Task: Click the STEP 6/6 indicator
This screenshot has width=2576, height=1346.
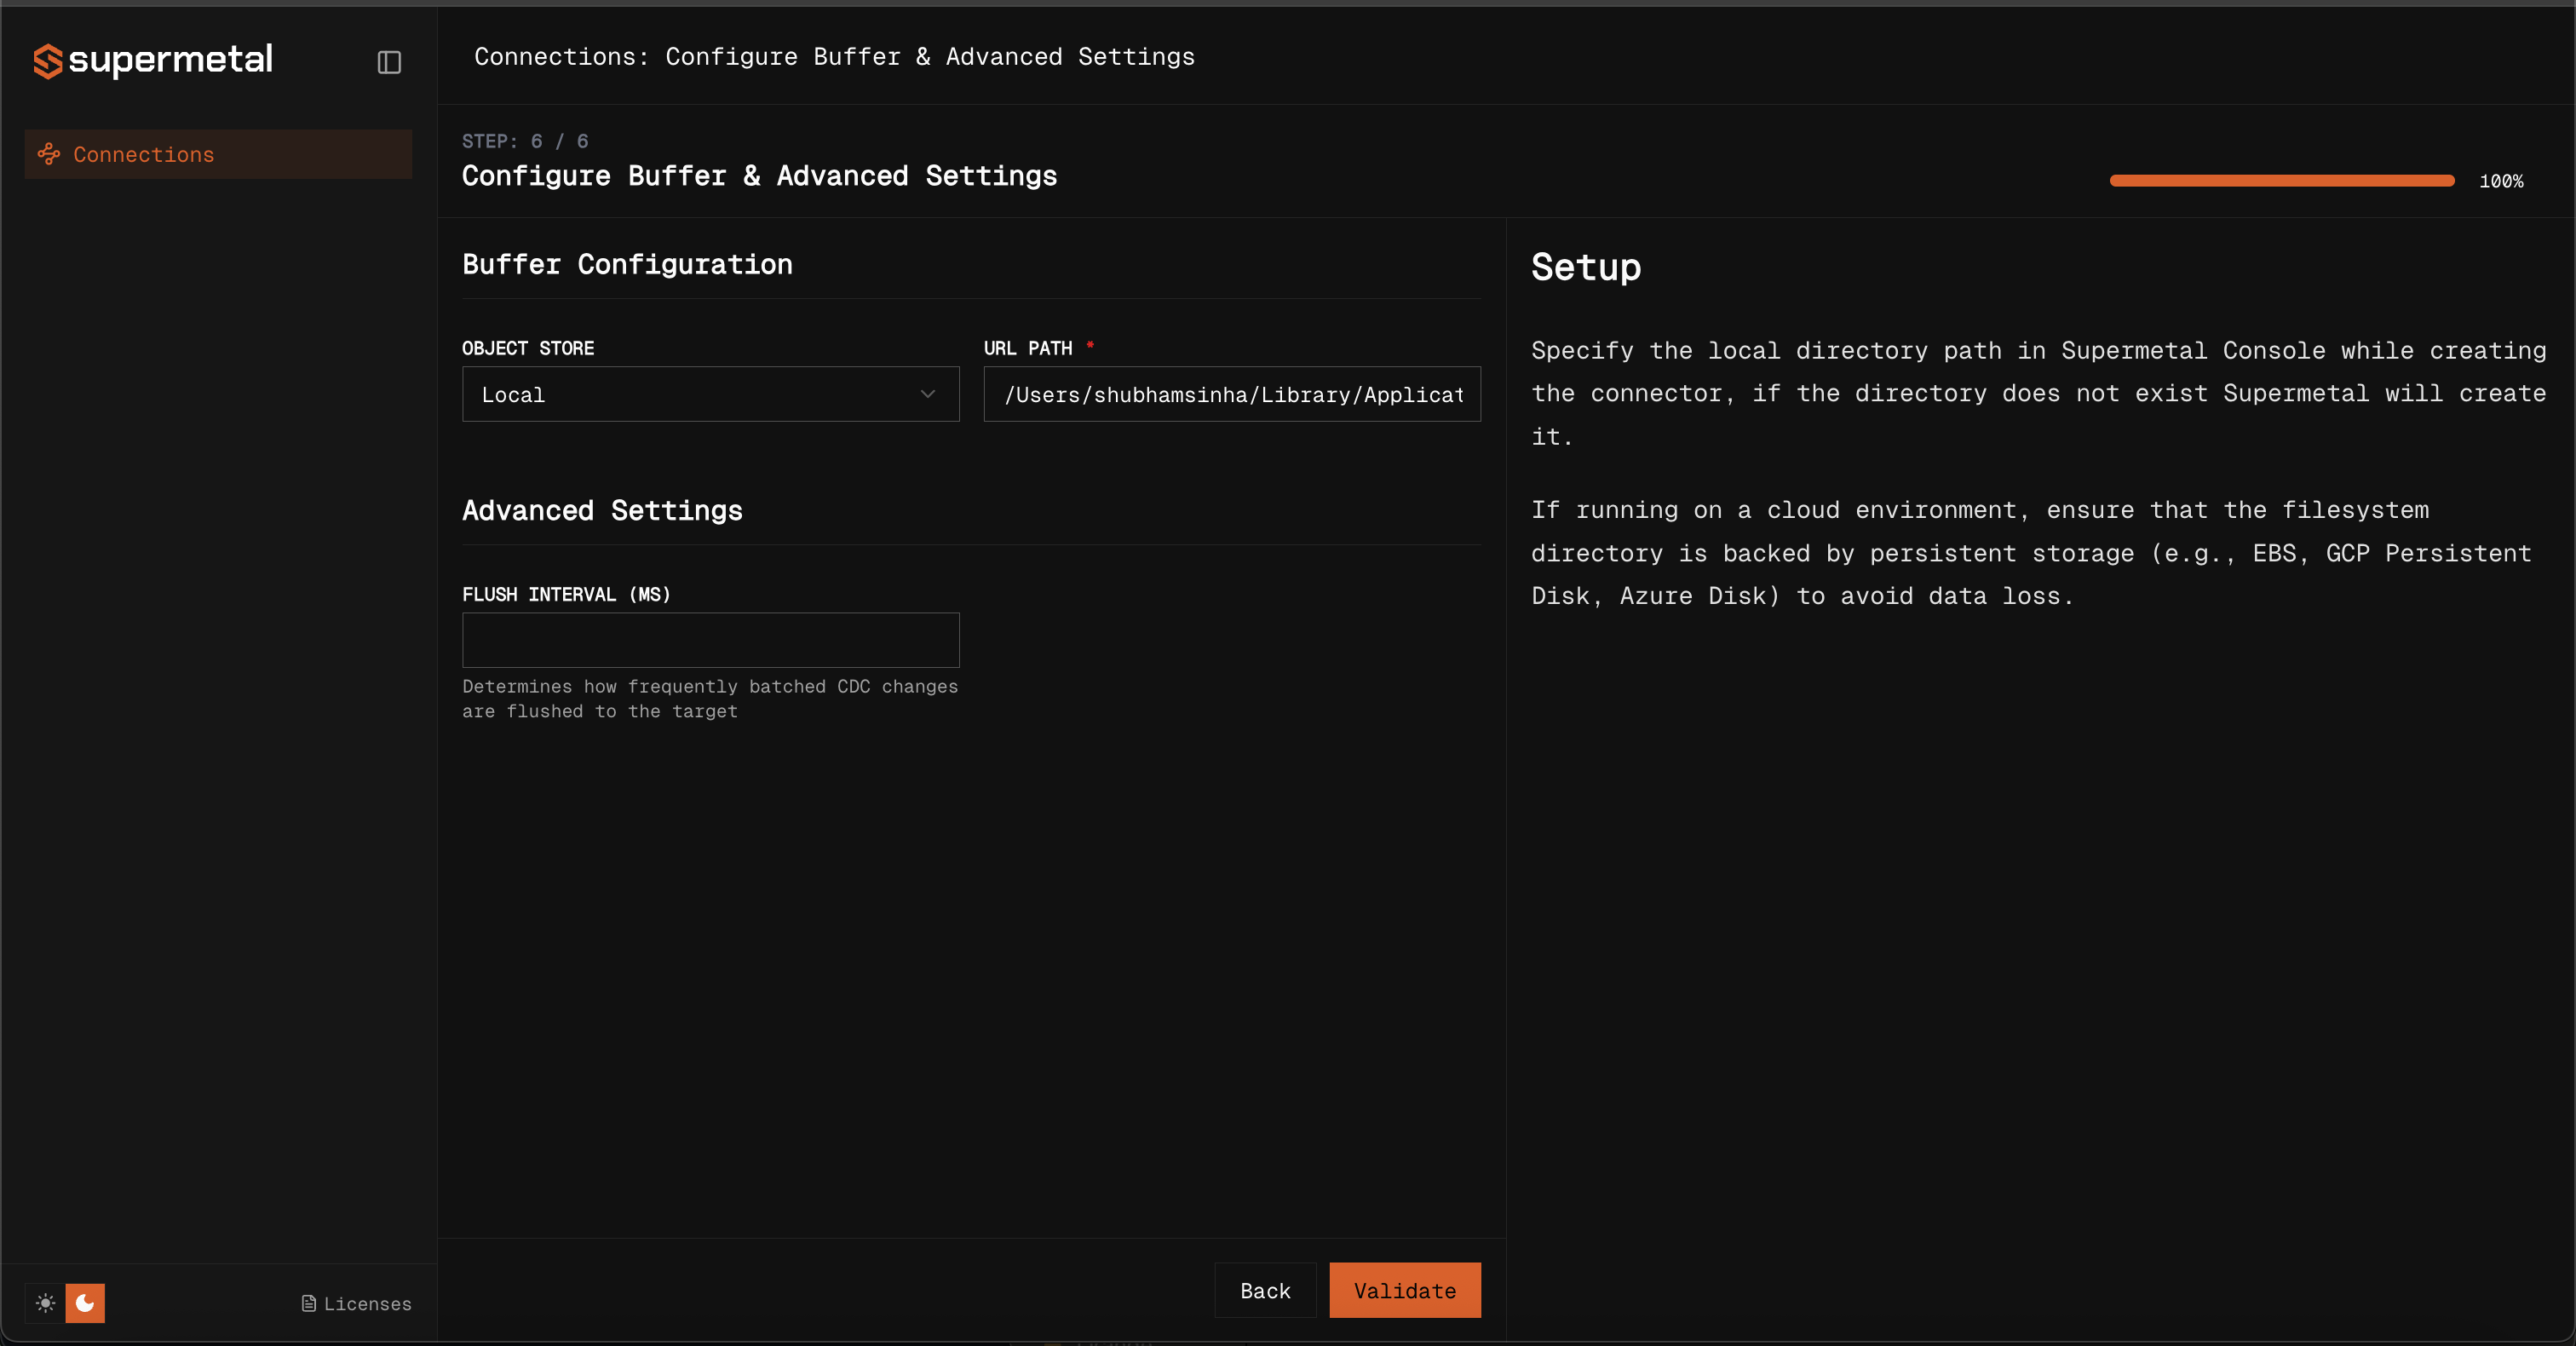Action: pyautogui.click(x=524, y=140)
